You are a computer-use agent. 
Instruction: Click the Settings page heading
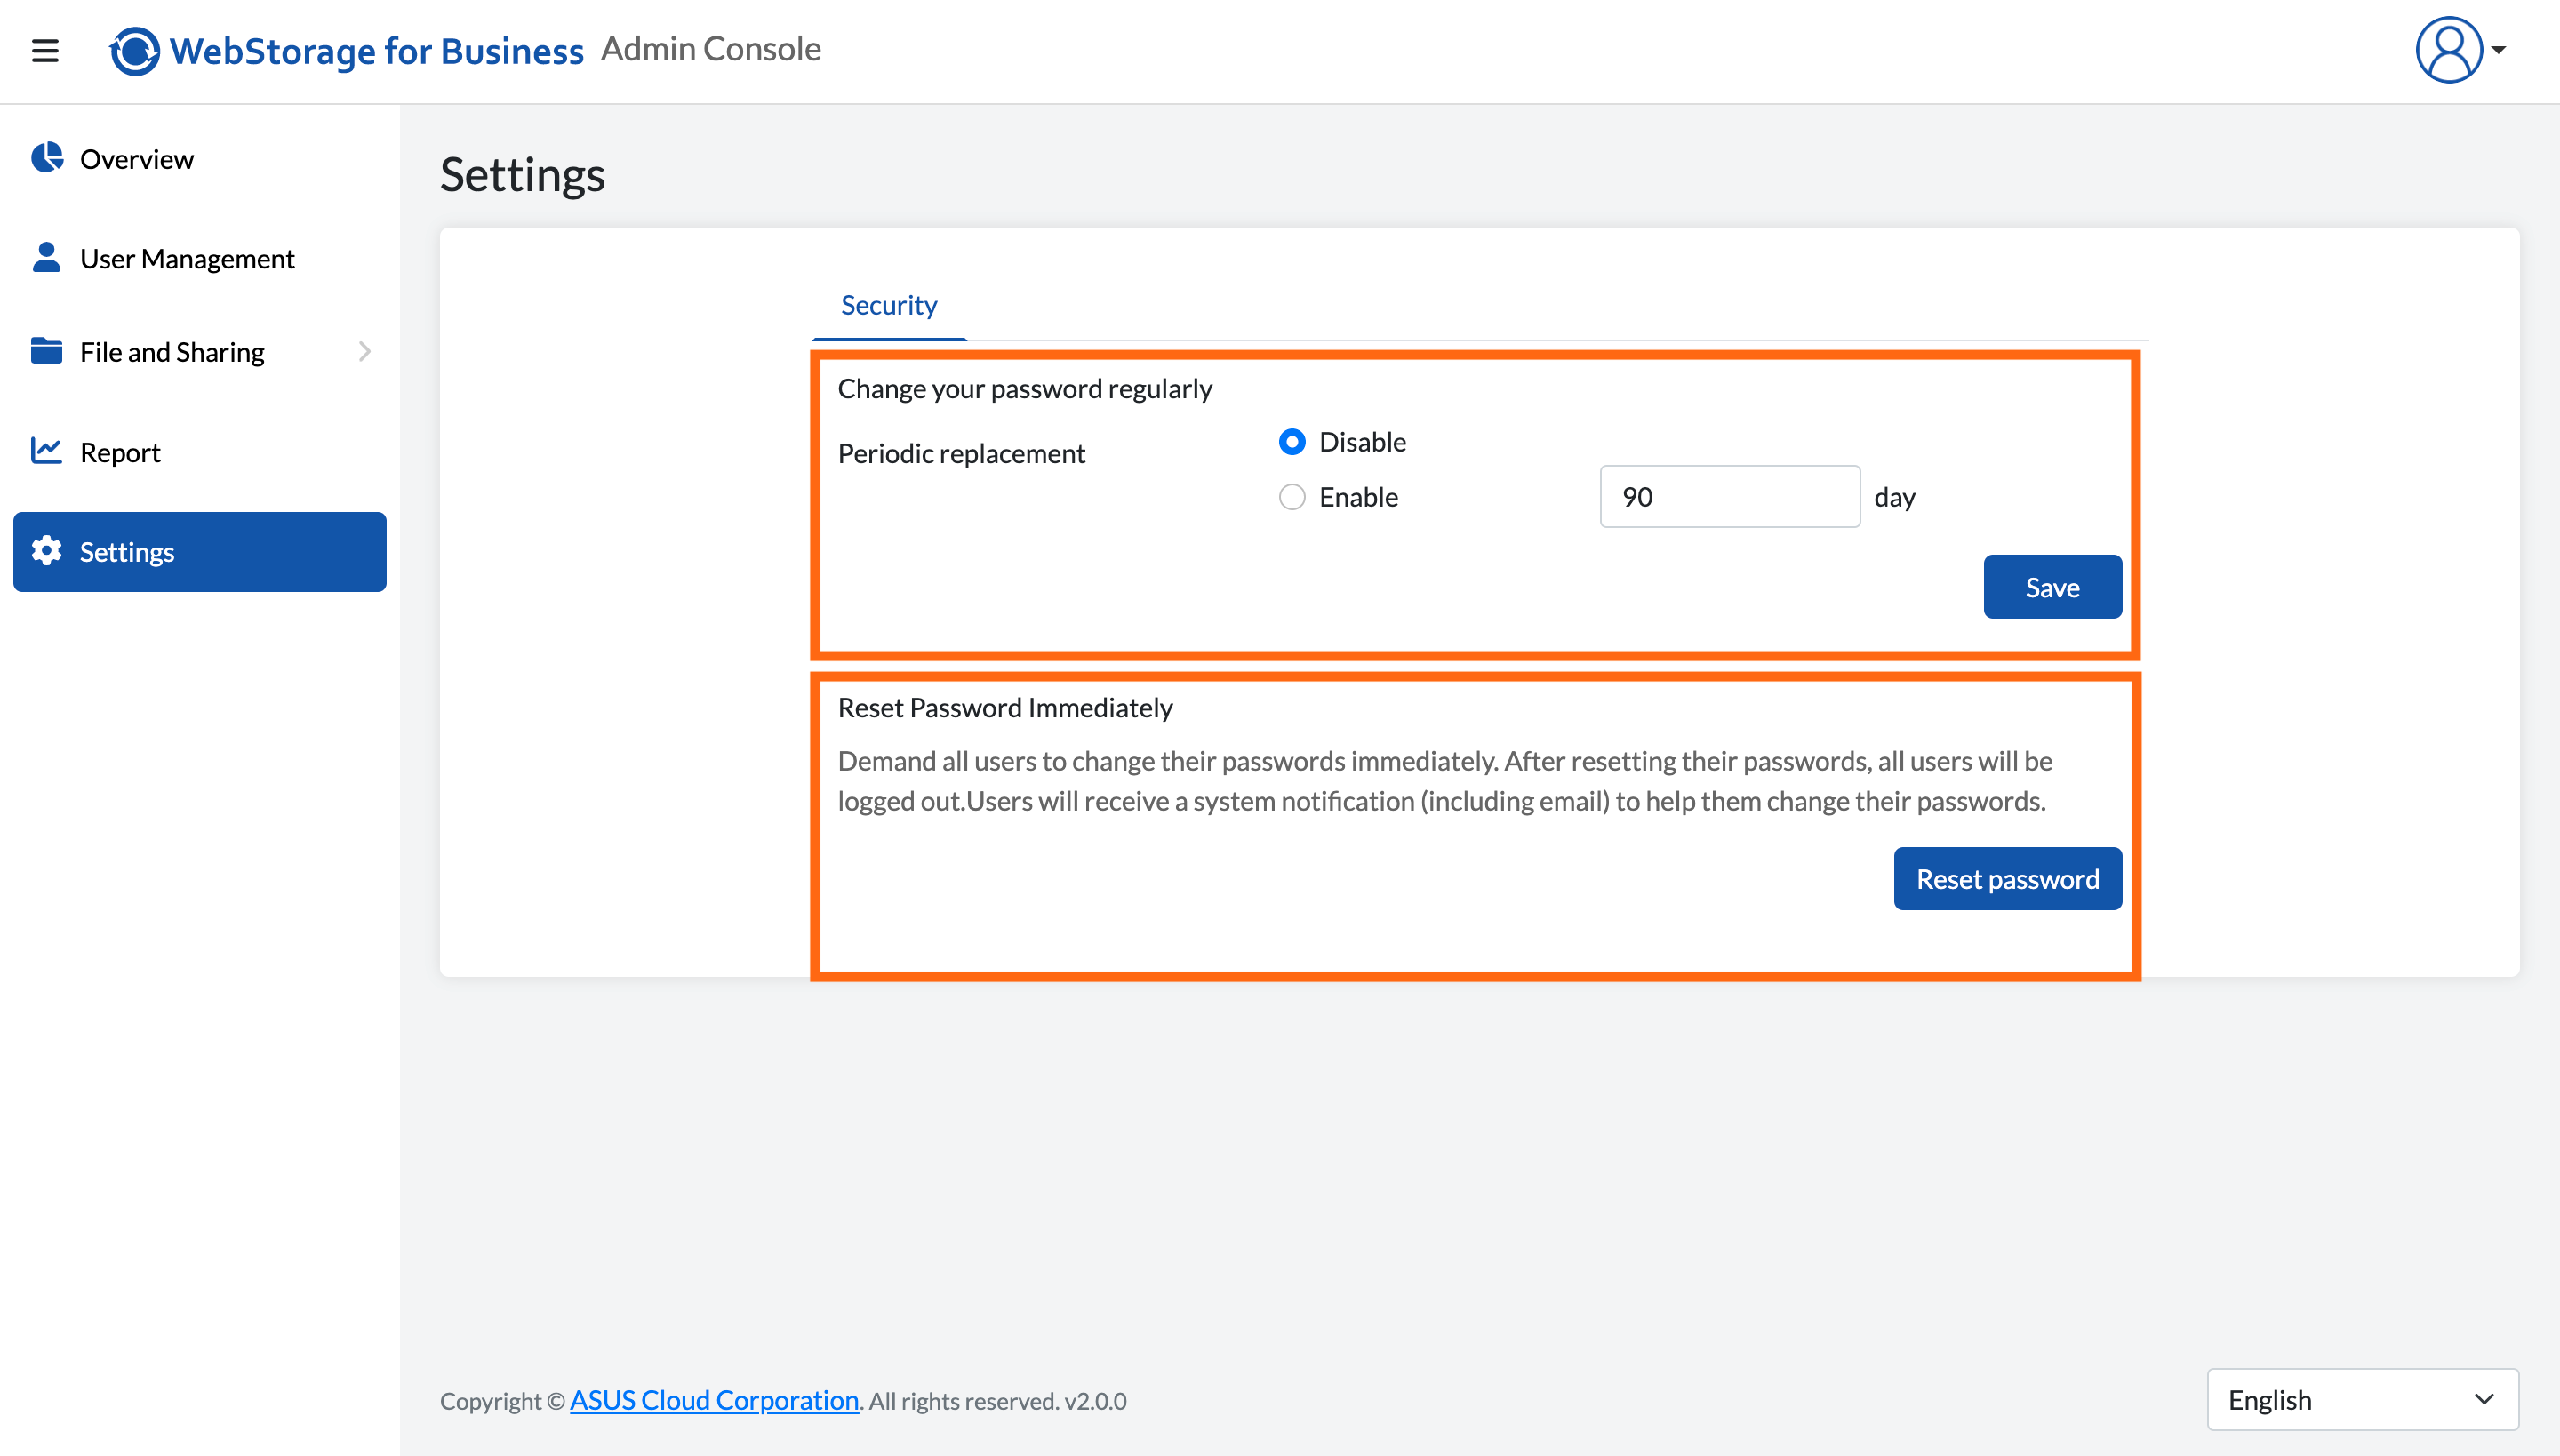(x=522, y=175)
